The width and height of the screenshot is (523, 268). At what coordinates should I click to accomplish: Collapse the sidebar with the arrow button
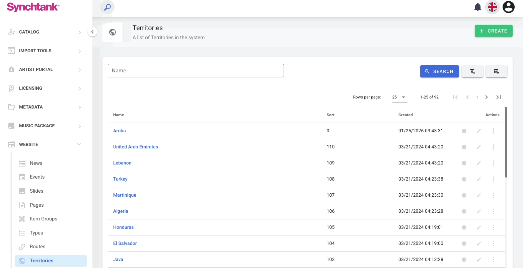[92, 32]
